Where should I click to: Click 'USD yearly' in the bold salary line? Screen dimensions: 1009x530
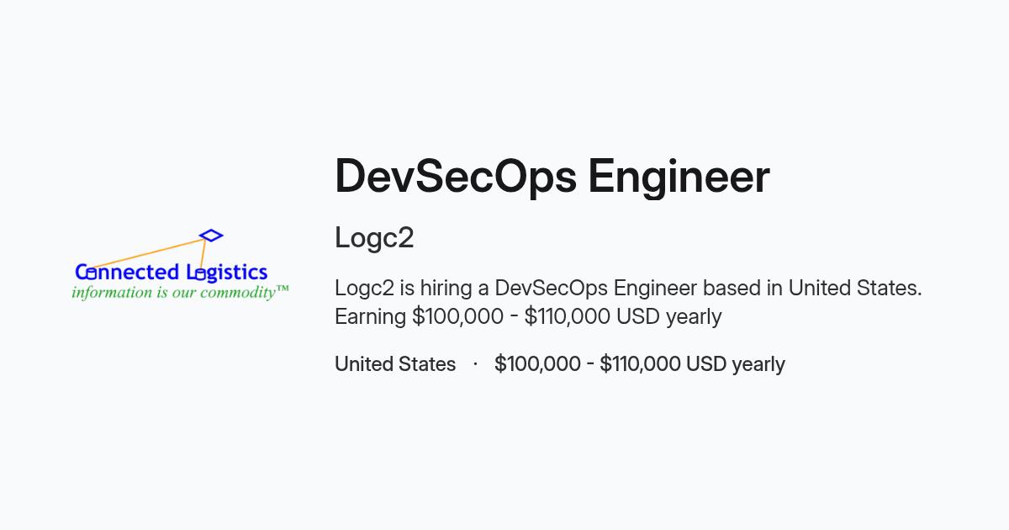pyautogui.click(x=736, y=363)
